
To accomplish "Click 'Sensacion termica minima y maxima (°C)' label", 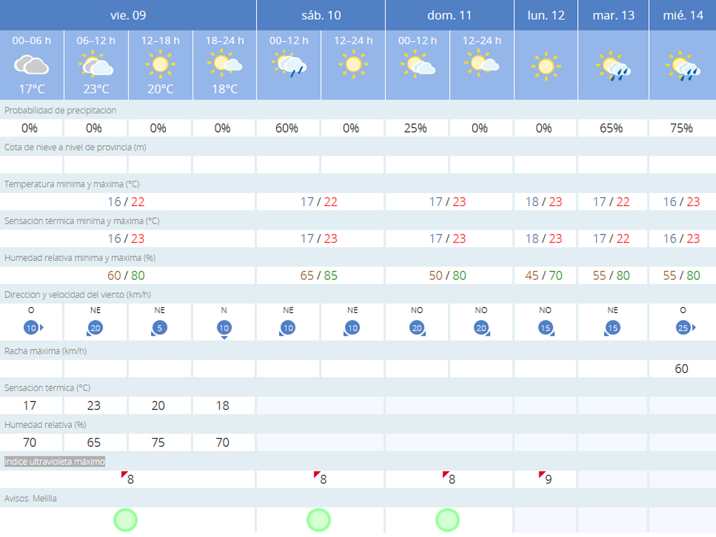I will point(82,221).
